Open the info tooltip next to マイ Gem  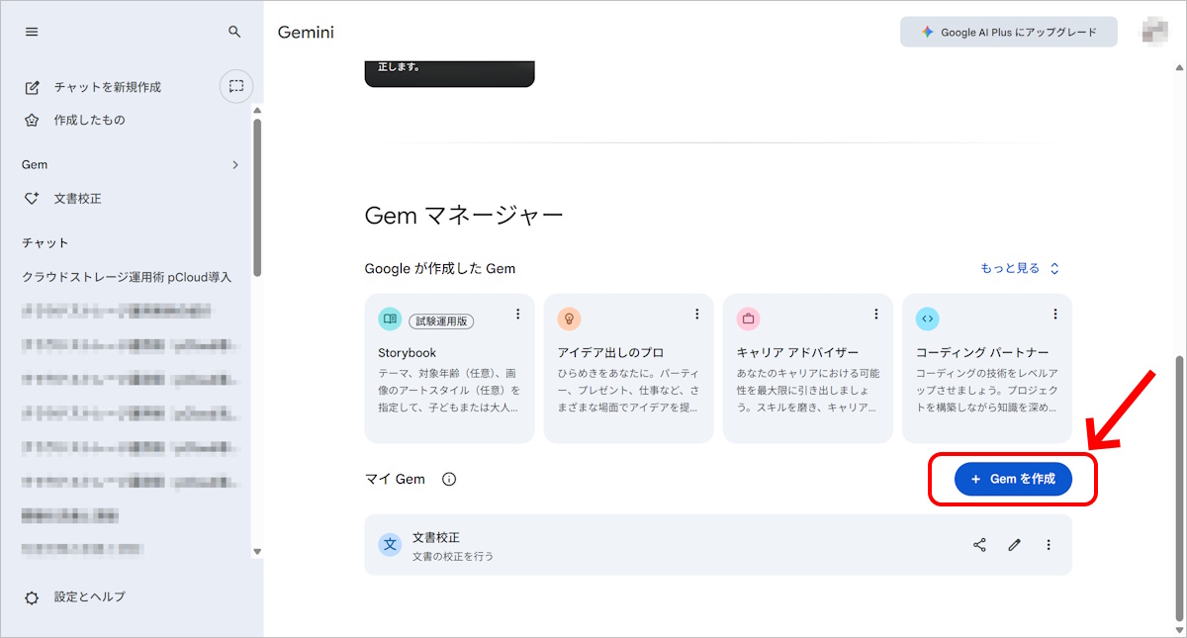pos(450,479)
